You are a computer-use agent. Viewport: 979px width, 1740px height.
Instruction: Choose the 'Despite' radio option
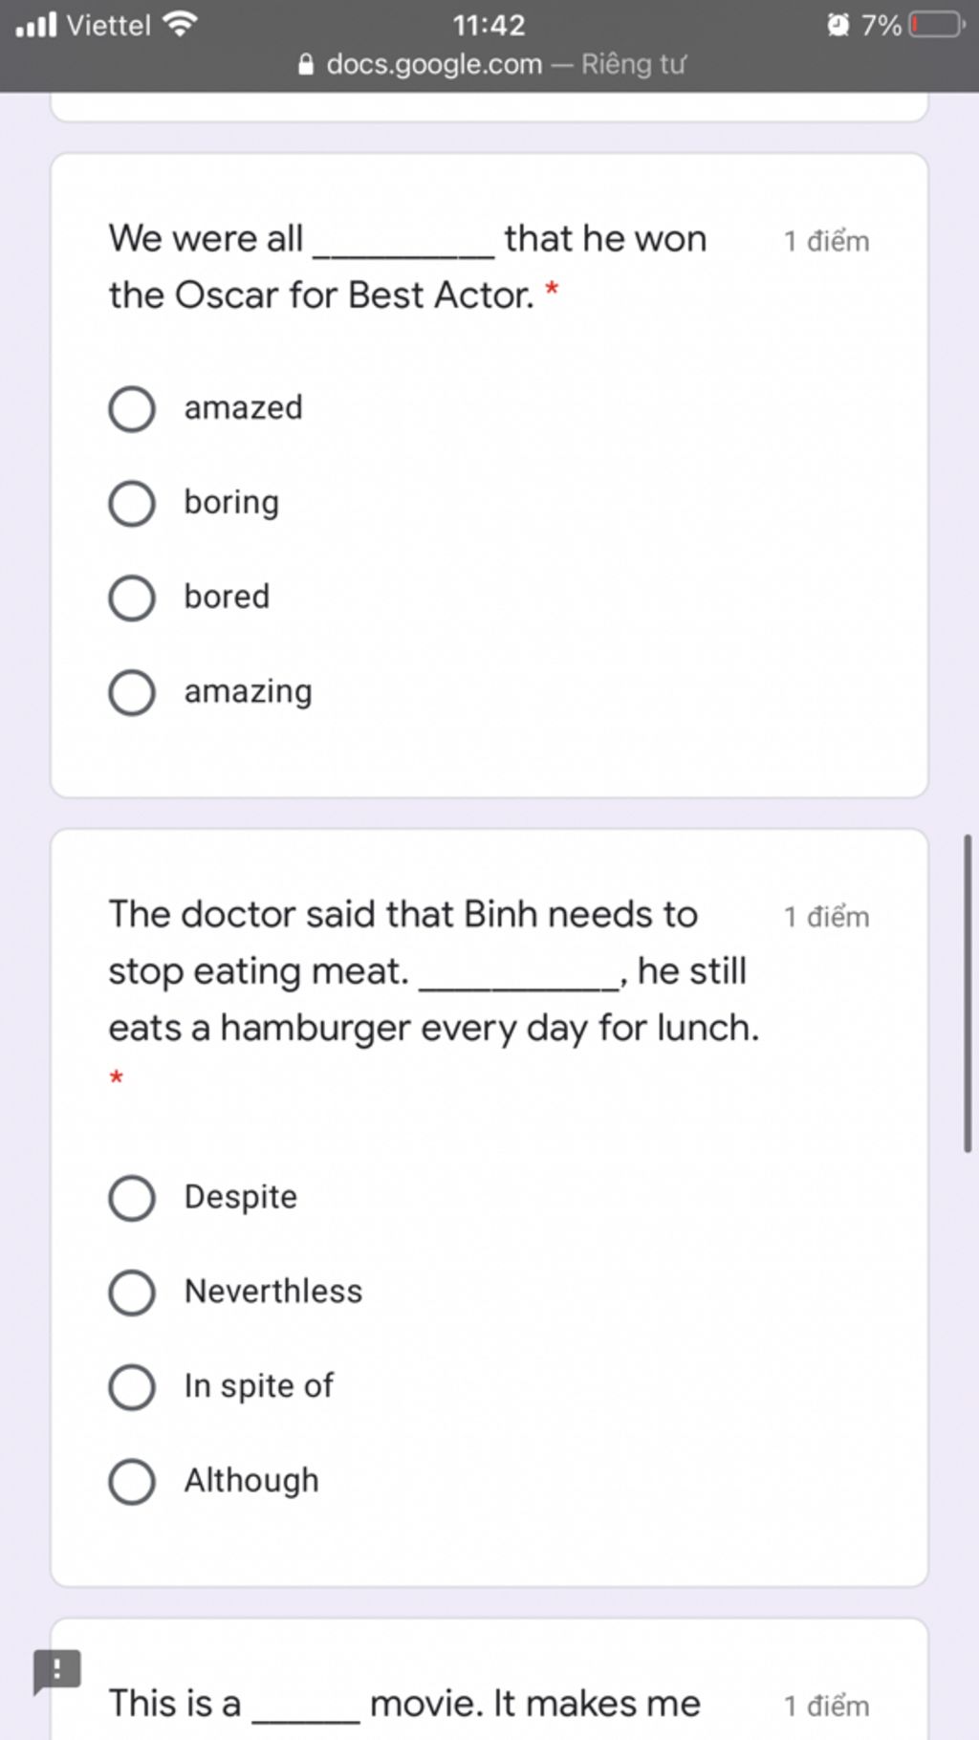(x=132, y=1198)
